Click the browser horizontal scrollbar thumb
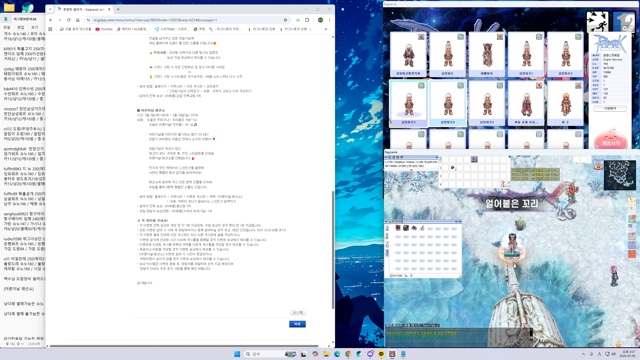The height and width of the screenshot is (360, 640). [x=184, y=346]
